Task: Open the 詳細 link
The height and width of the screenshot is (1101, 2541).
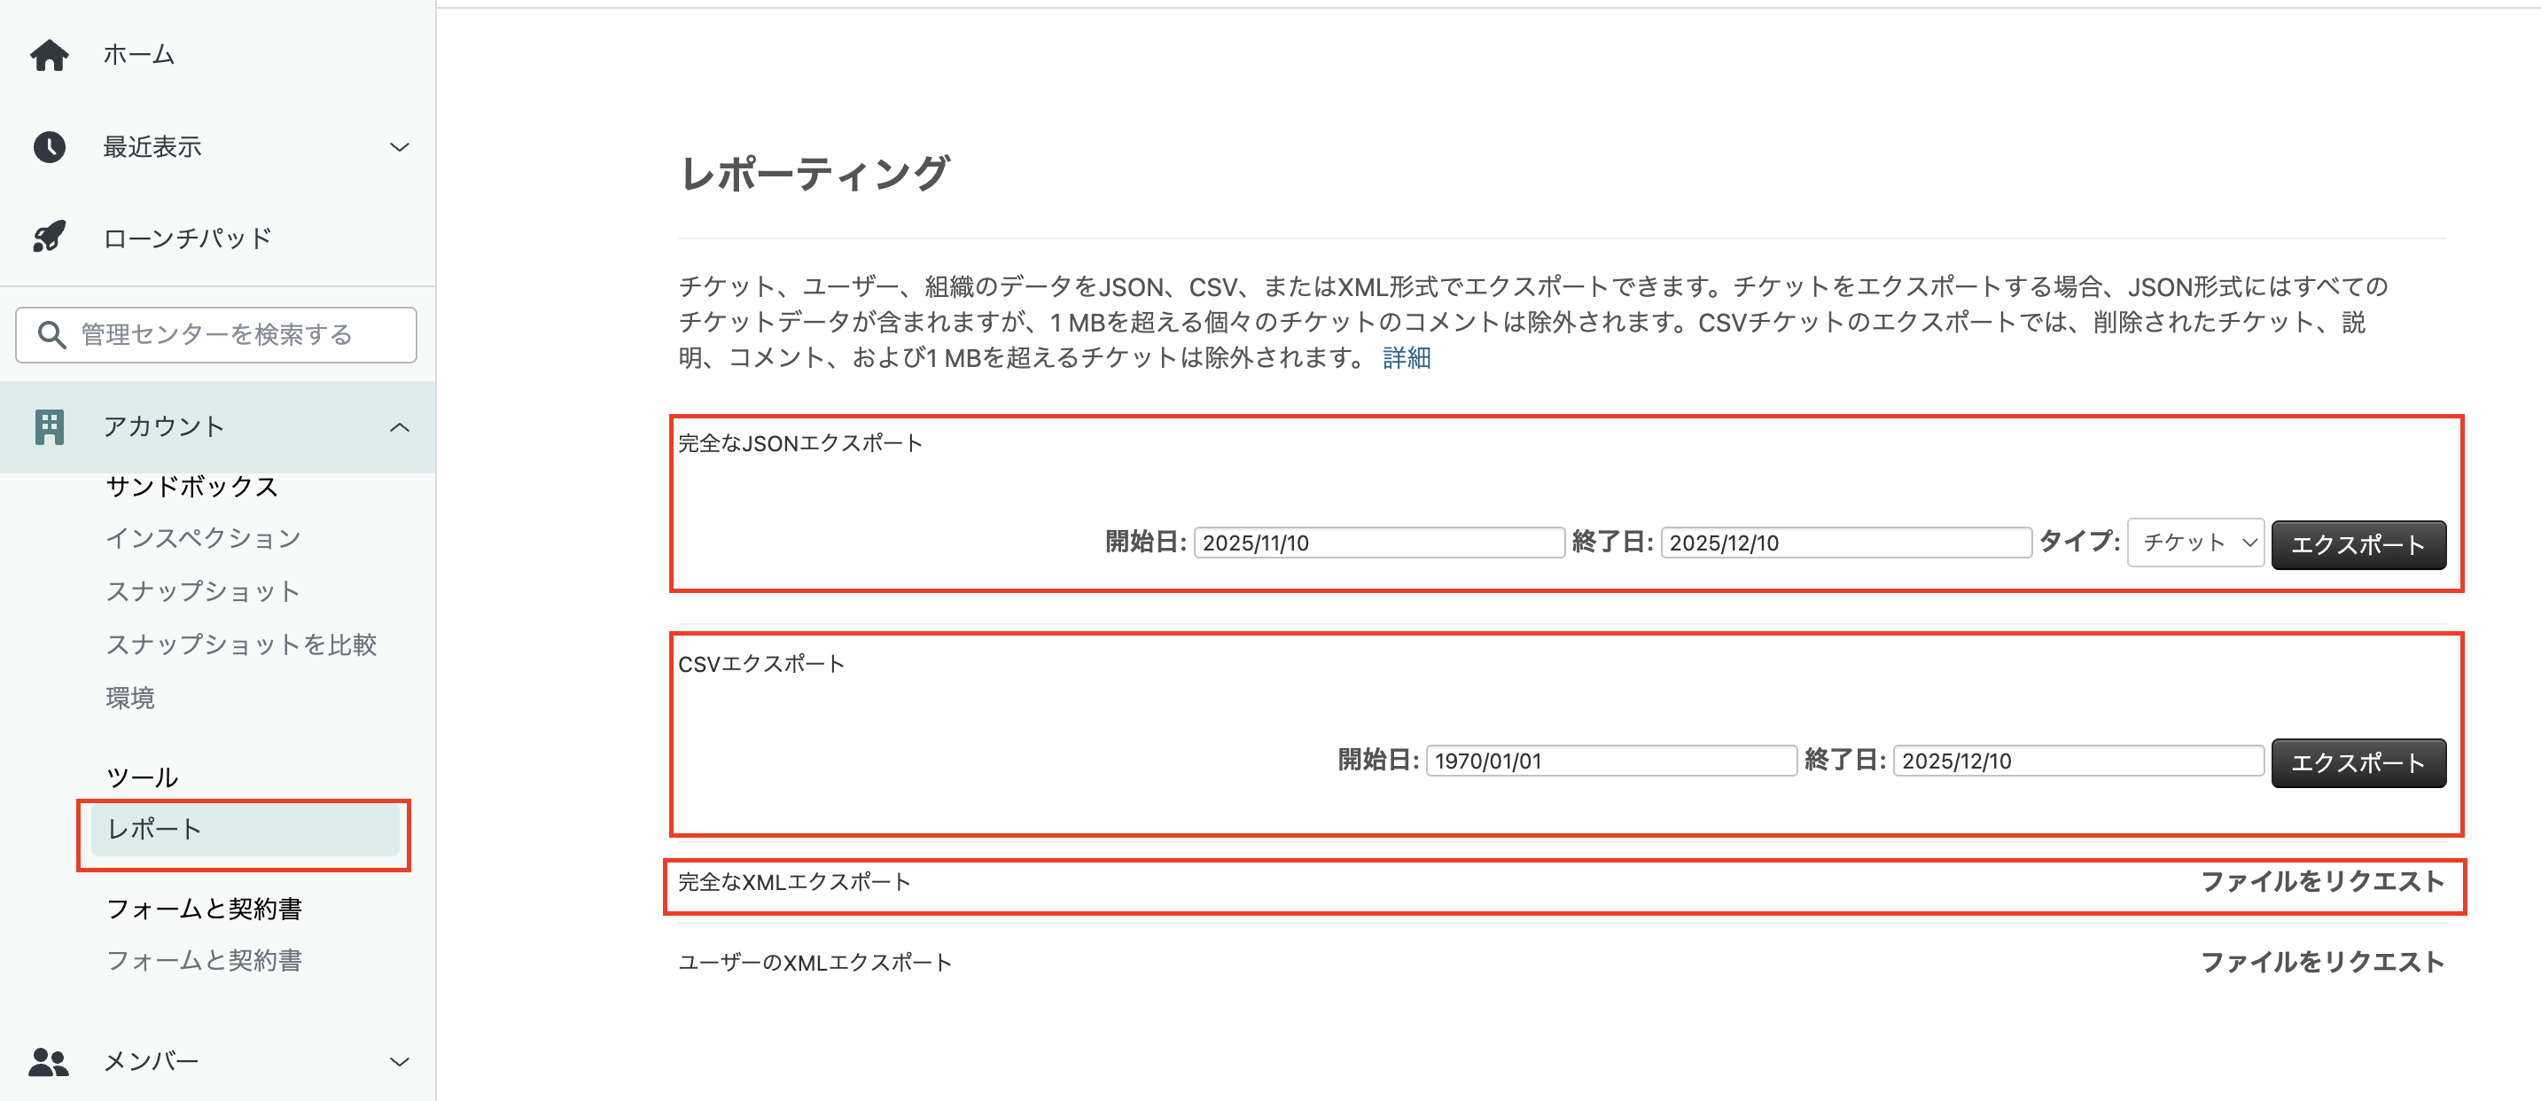Action: click(x=1407, y=358)
